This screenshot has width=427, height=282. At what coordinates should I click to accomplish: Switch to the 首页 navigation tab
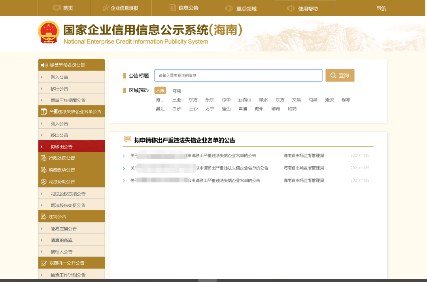[64, 7]
